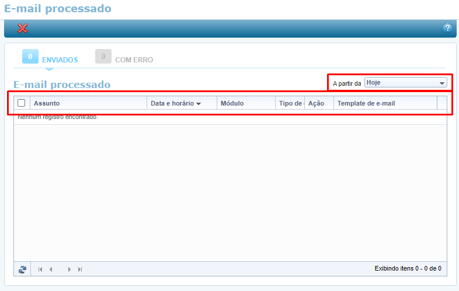Go to the previous page of results
Viewport: 459px width, 291px height.
tap(51, 269)
